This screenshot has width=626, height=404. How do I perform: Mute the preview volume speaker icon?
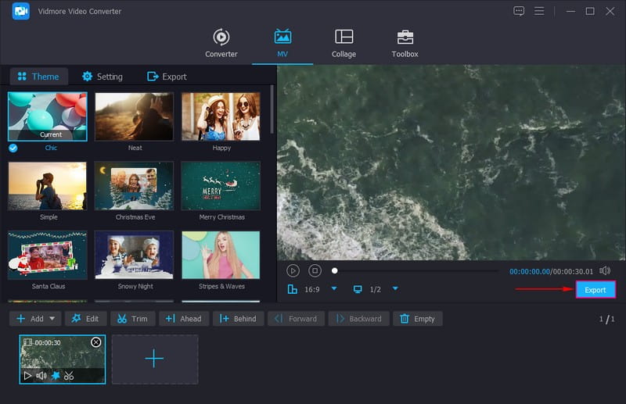[x=605, y=270]
